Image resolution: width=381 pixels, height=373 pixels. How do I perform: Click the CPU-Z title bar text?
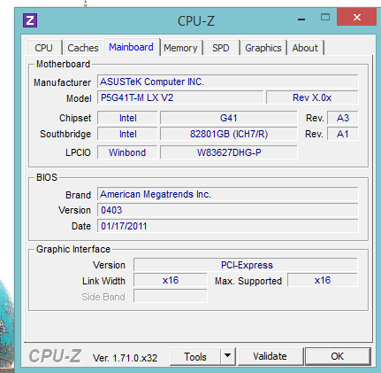tap(196, 20)
